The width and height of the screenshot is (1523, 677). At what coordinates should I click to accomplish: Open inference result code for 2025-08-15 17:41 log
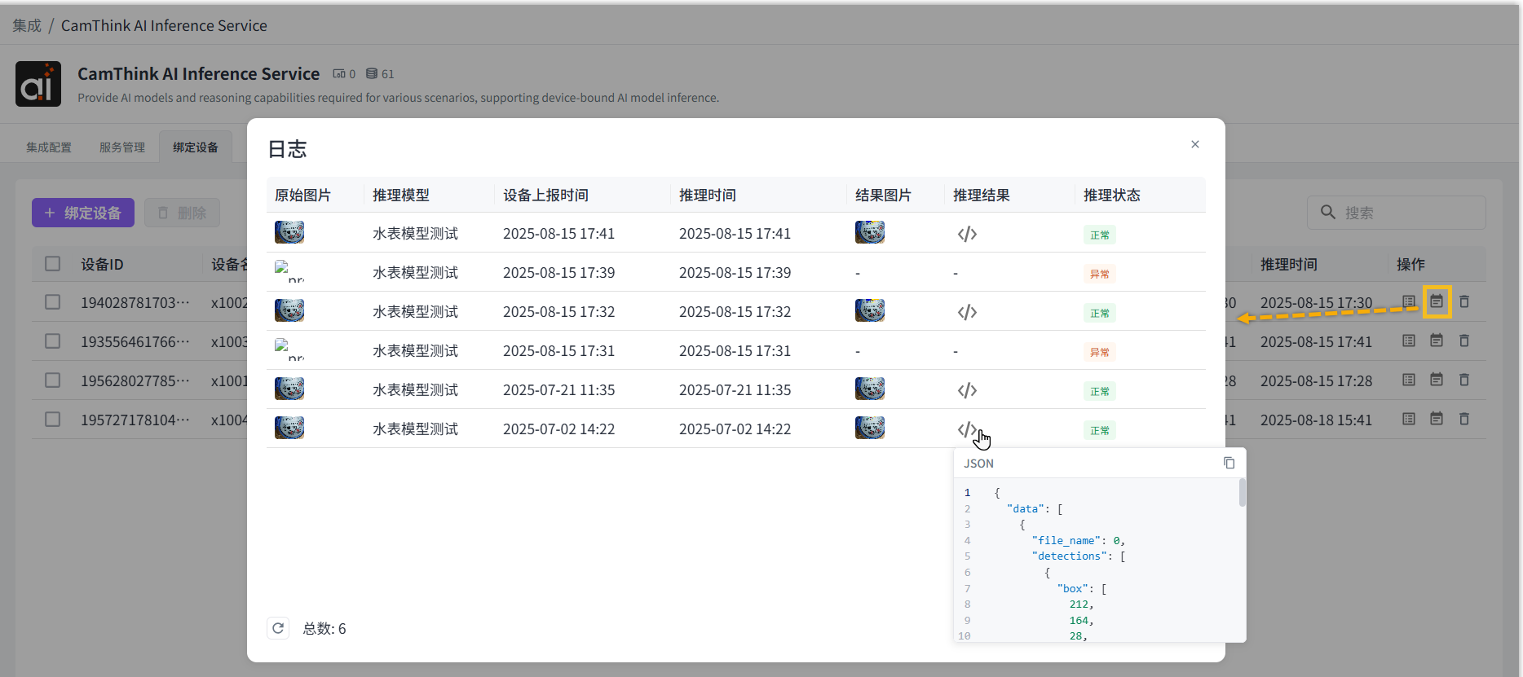(967, 235)
